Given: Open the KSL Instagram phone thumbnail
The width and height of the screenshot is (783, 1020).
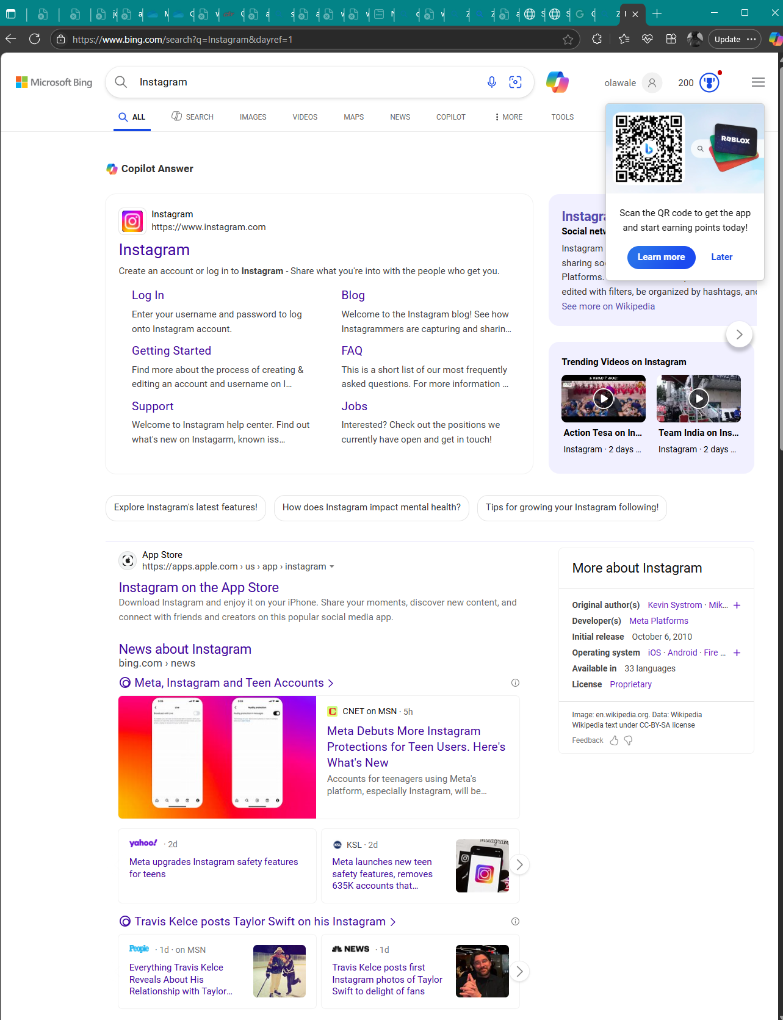Looking at the screenshot, I should pos(482,866).
